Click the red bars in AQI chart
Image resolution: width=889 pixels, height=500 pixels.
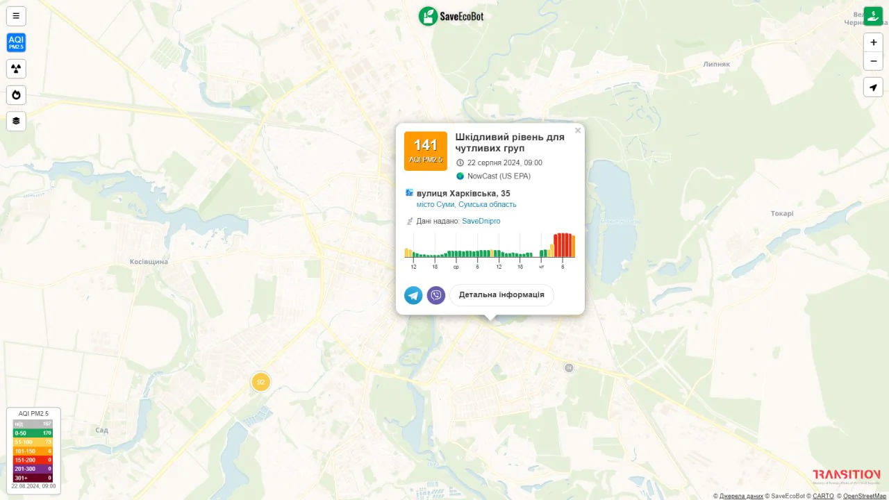[563, 246]
